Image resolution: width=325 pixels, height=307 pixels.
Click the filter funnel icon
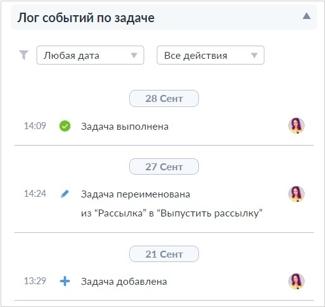coord(23,55)
